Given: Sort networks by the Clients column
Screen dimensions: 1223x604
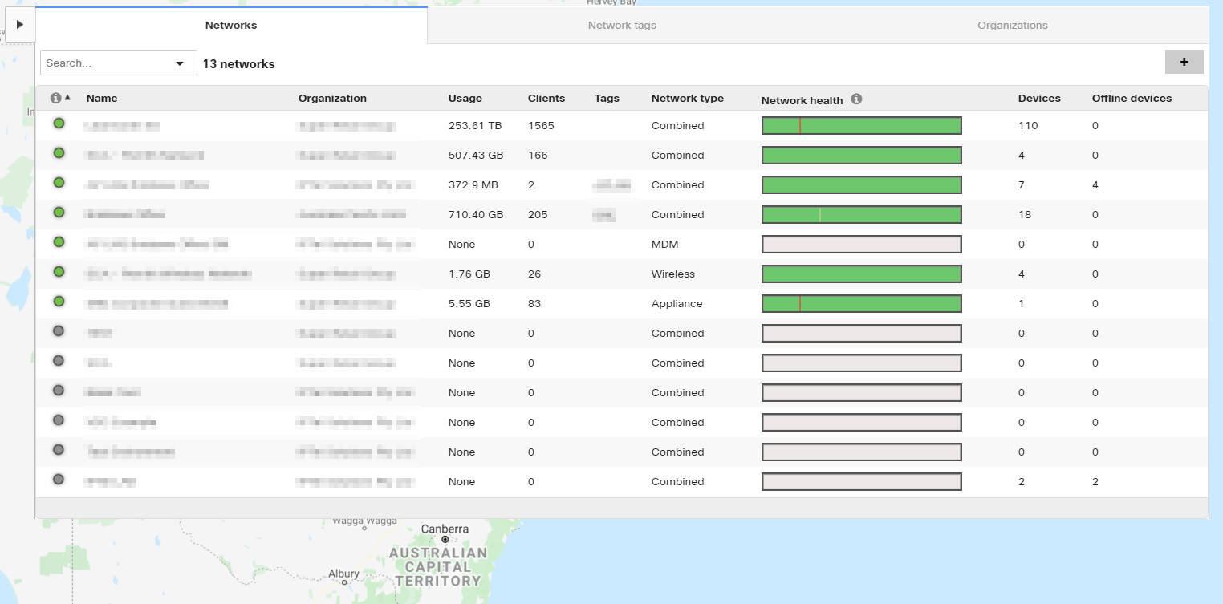Looking at the screenshot, I should pos(545,98).
